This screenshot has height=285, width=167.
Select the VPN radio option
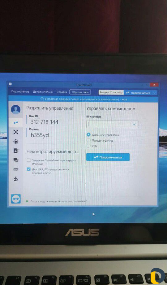pyautogui.click(x=88, y=146)
